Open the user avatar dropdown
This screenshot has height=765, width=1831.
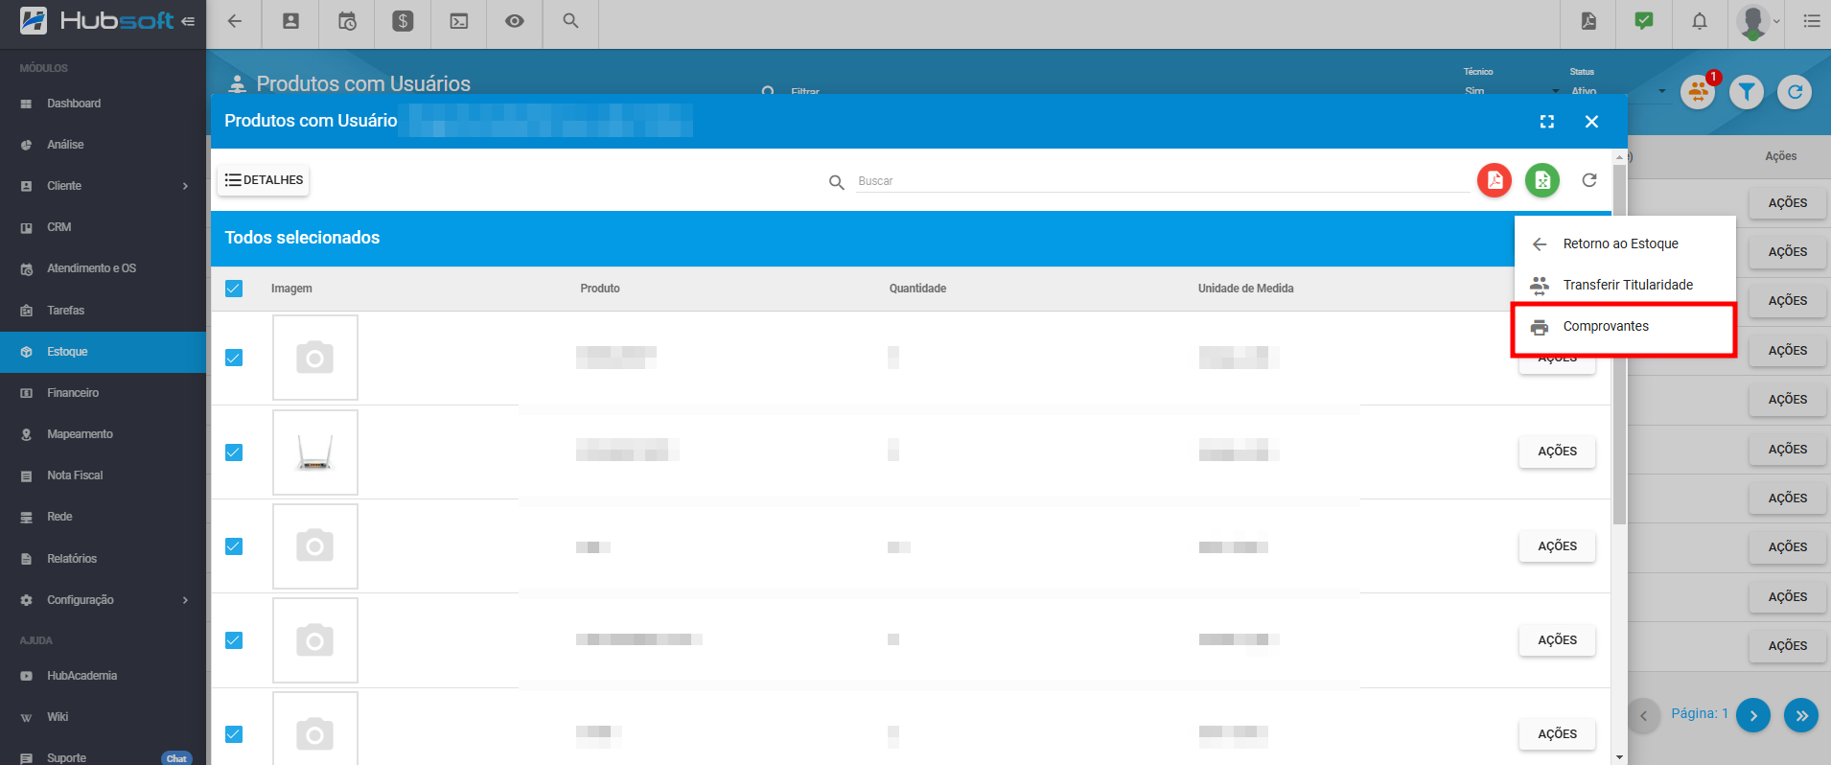1757,21
